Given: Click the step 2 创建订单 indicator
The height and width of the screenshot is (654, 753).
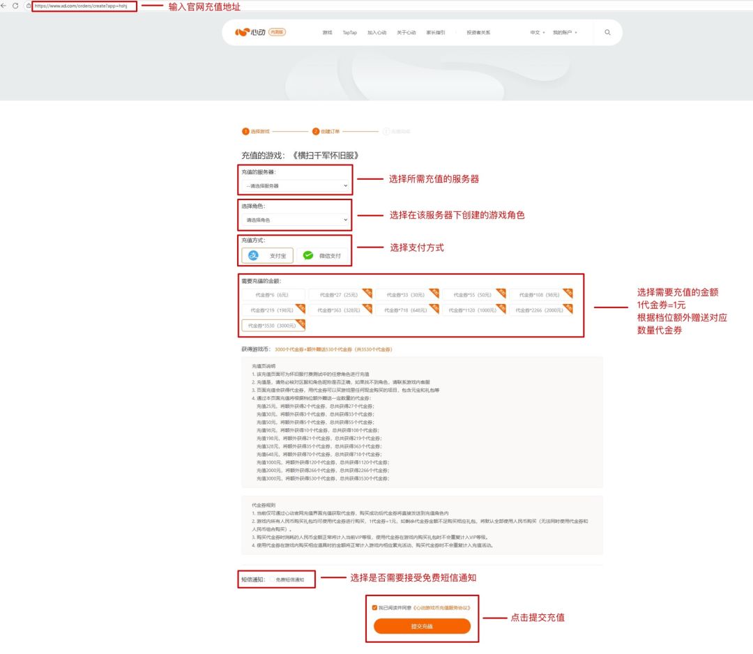Looking at the screenshot, I should coord(326,131).
